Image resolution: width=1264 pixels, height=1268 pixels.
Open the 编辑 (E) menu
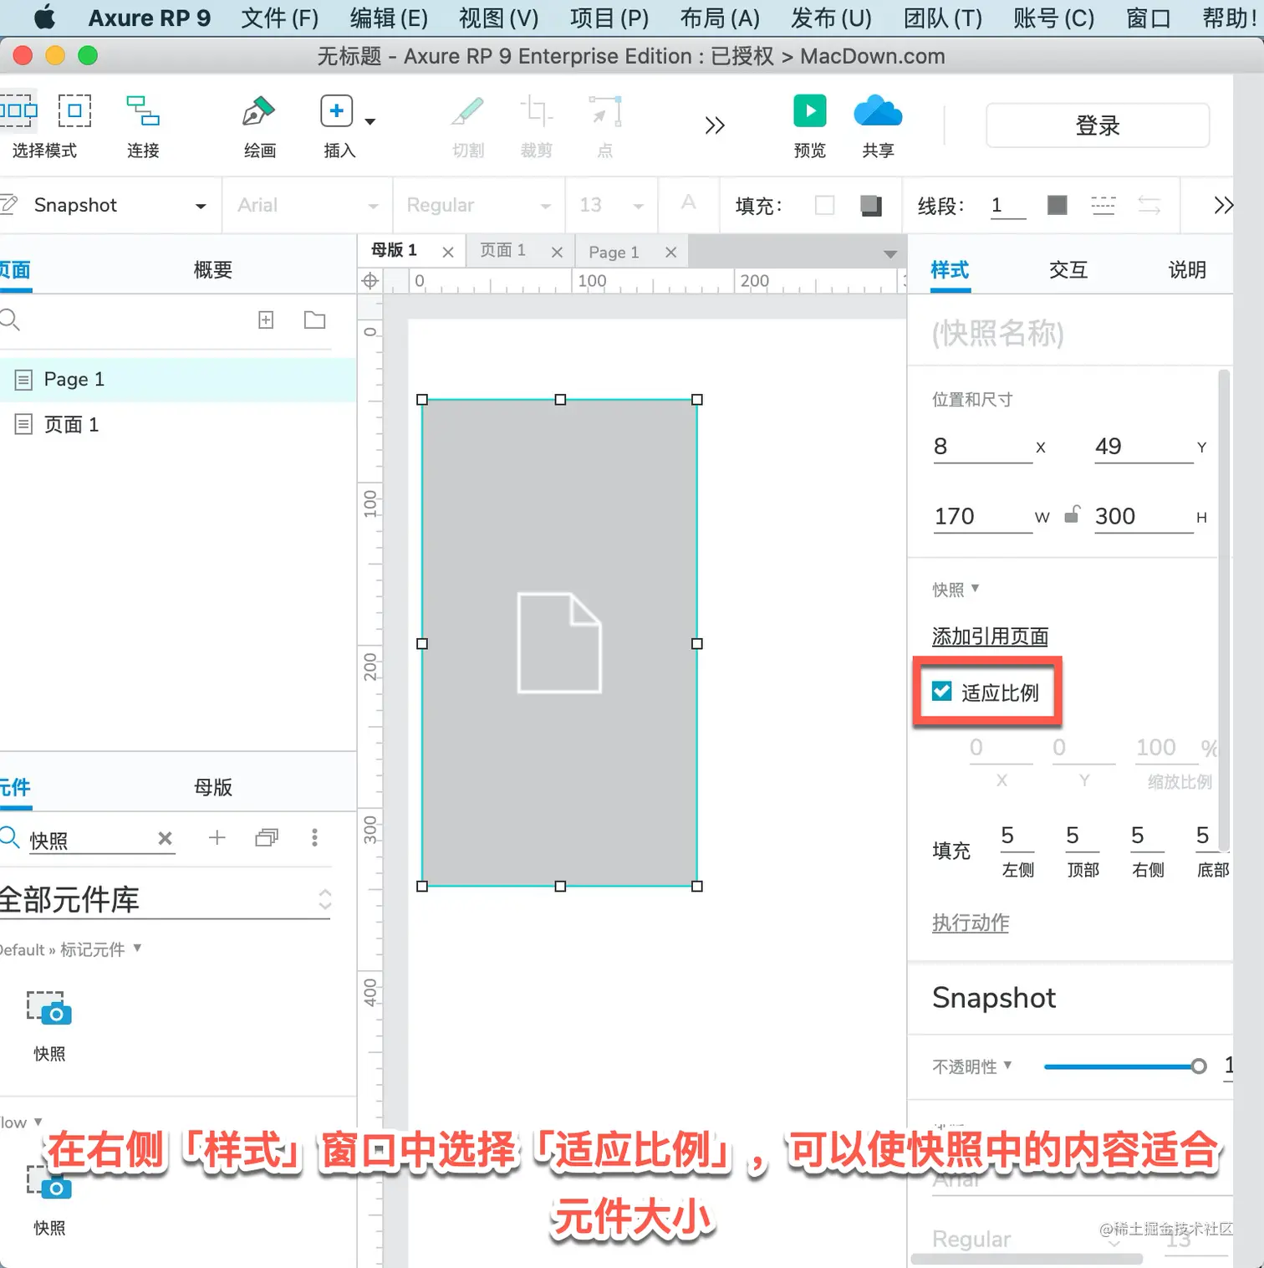click(389, 18)
